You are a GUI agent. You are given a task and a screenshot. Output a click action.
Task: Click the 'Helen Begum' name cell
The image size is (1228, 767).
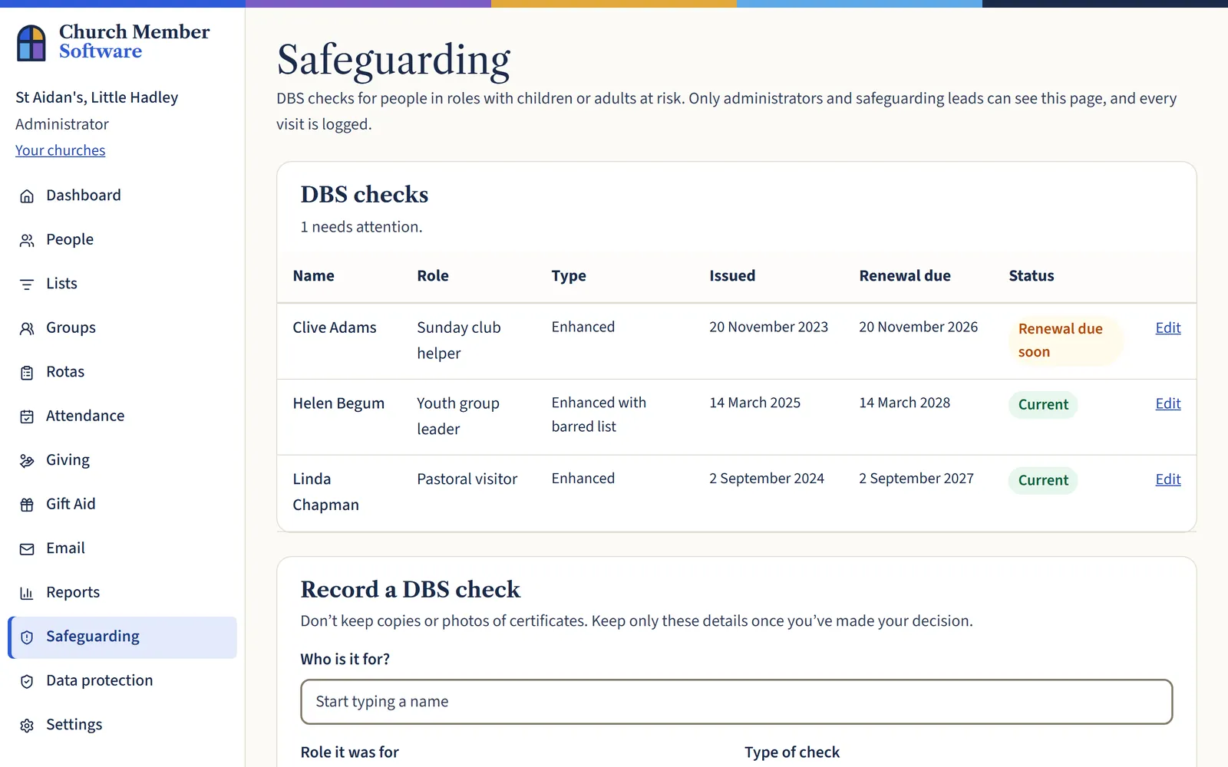click(x=338, y=403)
